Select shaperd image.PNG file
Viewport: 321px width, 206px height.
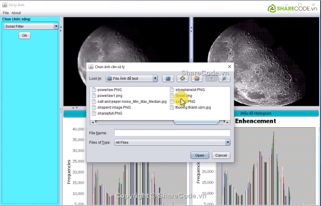(114, 108)
